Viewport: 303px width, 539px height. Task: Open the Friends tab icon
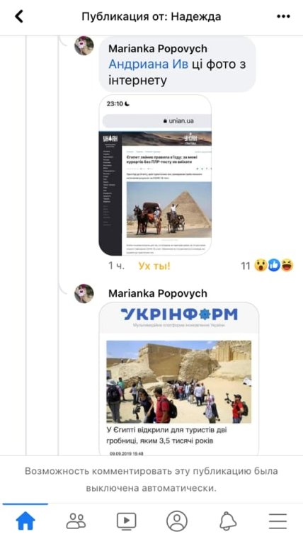tap(76, 521)
